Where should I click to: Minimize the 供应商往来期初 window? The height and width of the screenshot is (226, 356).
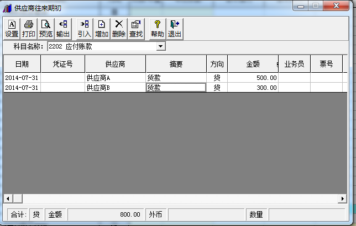pos(301,6)
